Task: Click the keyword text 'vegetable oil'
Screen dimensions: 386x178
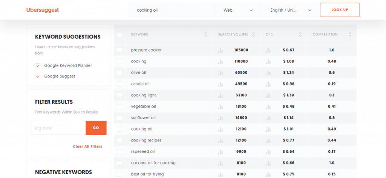Action: [x=144, y=107]
